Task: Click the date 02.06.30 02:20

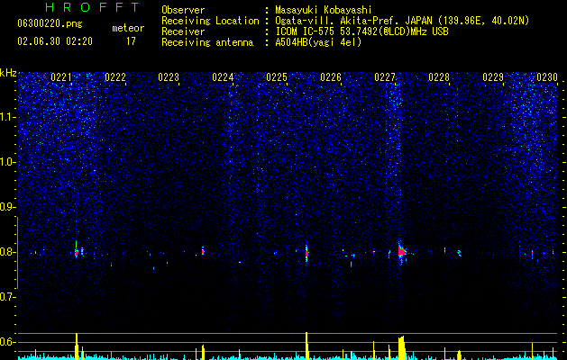Action: [55, 41]
